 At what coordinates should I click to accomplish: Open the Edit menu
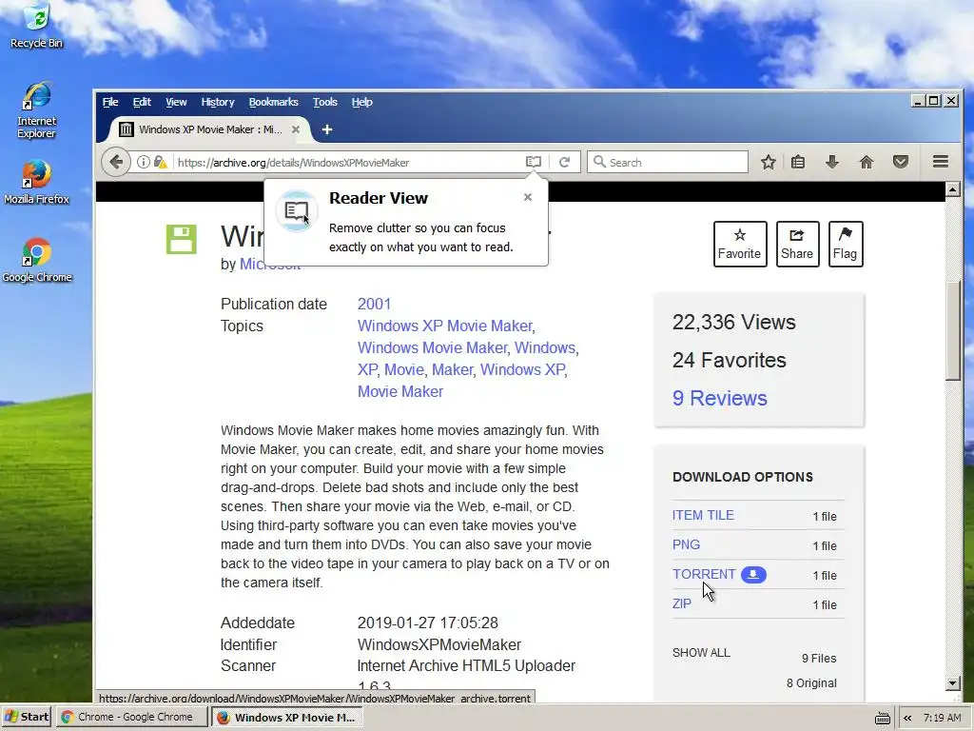click(142, 102)
